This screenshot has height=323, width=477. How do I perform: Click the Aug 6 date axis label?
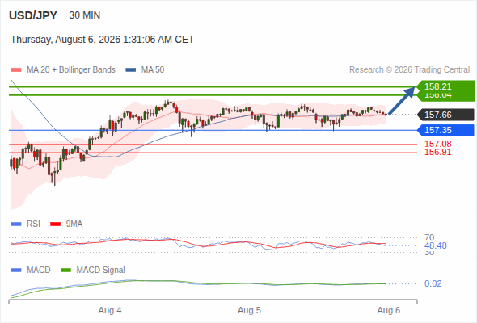pyautogui.click(x=389, y=311)
